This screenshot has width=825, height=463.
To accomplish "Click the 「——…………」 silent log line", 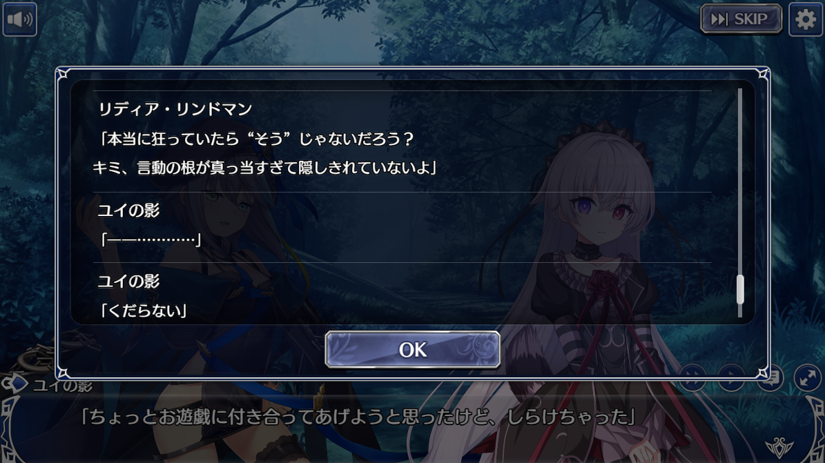I will pyautogui.click(x=151, y=240).
